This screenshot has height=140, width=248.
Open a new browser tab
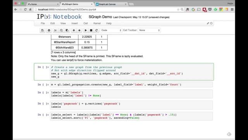131,4
